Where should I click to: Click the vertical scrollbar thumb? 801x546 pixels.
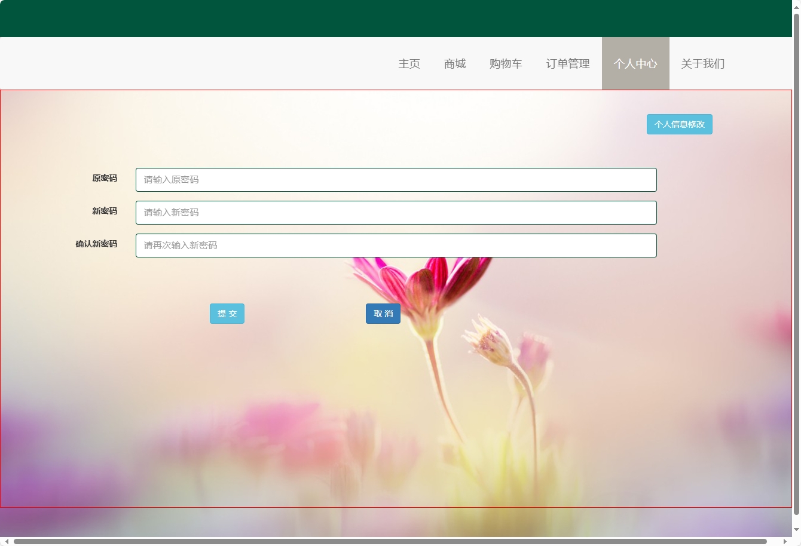pyautogui.click(x=796, y=263)
